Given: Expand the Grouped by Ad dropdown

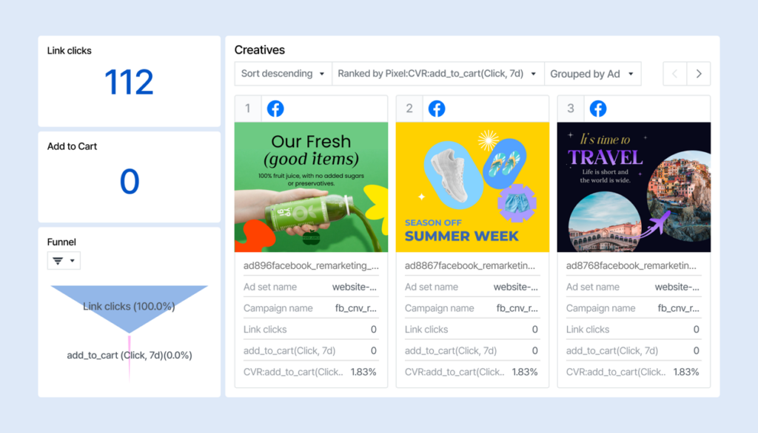Looking at the screenshot, I should pyautogui.click(x=592, y=74).
